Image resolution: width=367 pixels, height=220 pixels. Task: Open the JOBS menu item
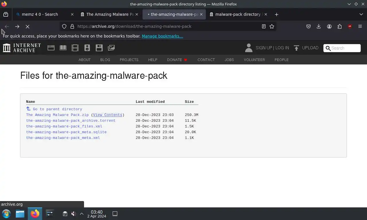229,60
